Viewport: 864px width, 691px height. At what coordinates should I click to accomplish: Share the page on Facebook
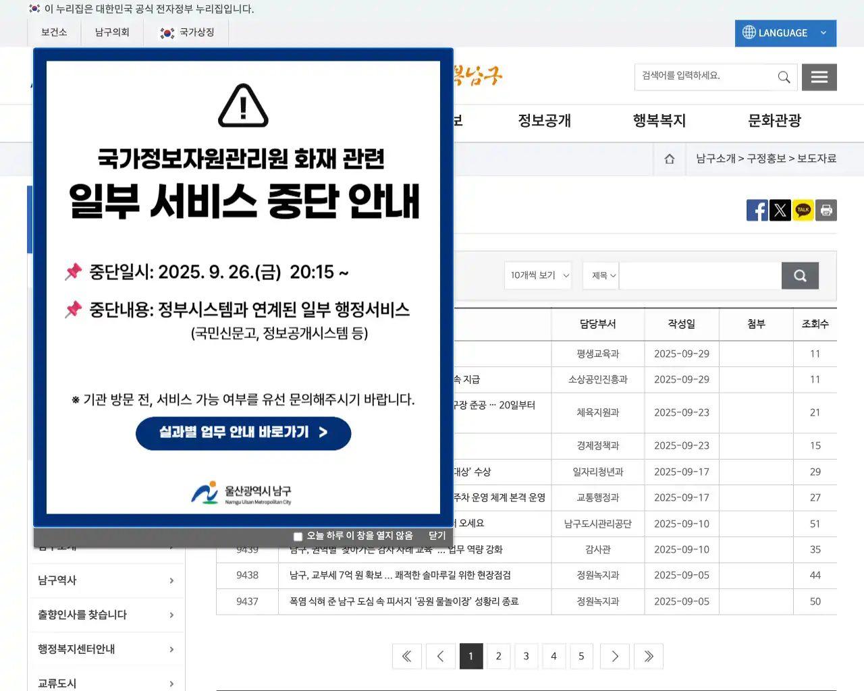[x=757, y=211]
